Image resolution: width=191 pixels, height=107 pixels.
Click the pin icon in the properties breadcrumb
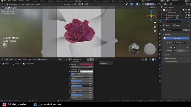pyautogui.click(x=189, y=25)
